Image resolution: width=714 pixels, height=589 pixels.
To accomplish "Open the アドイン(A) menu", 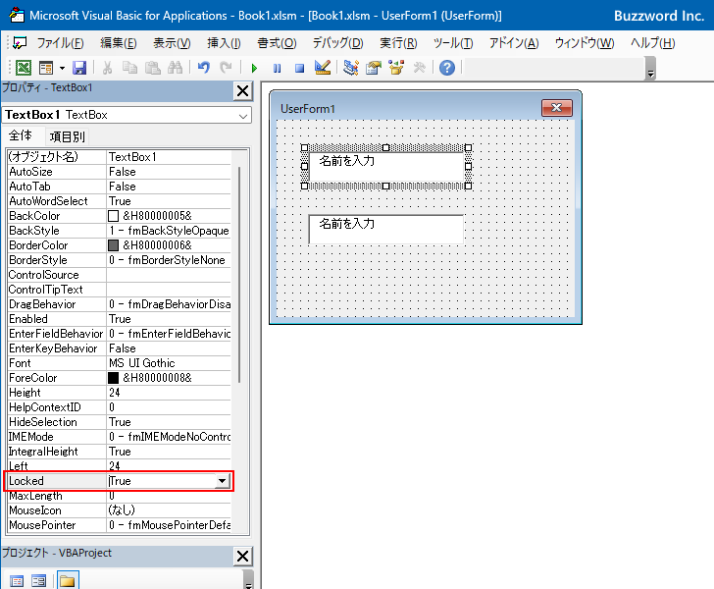I will (514, 43).
